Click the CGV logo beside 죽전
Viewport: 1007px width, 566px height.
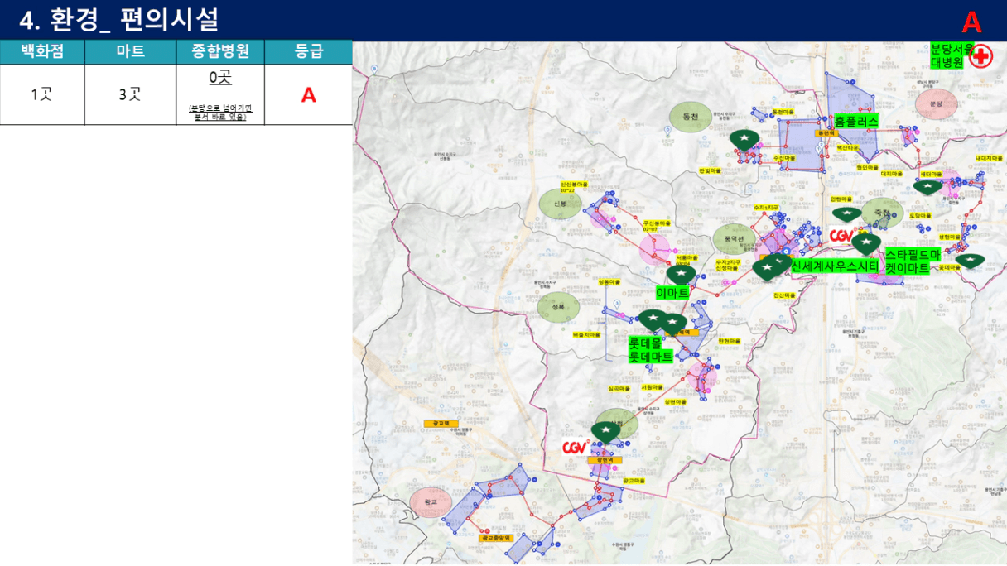point(841,236)
